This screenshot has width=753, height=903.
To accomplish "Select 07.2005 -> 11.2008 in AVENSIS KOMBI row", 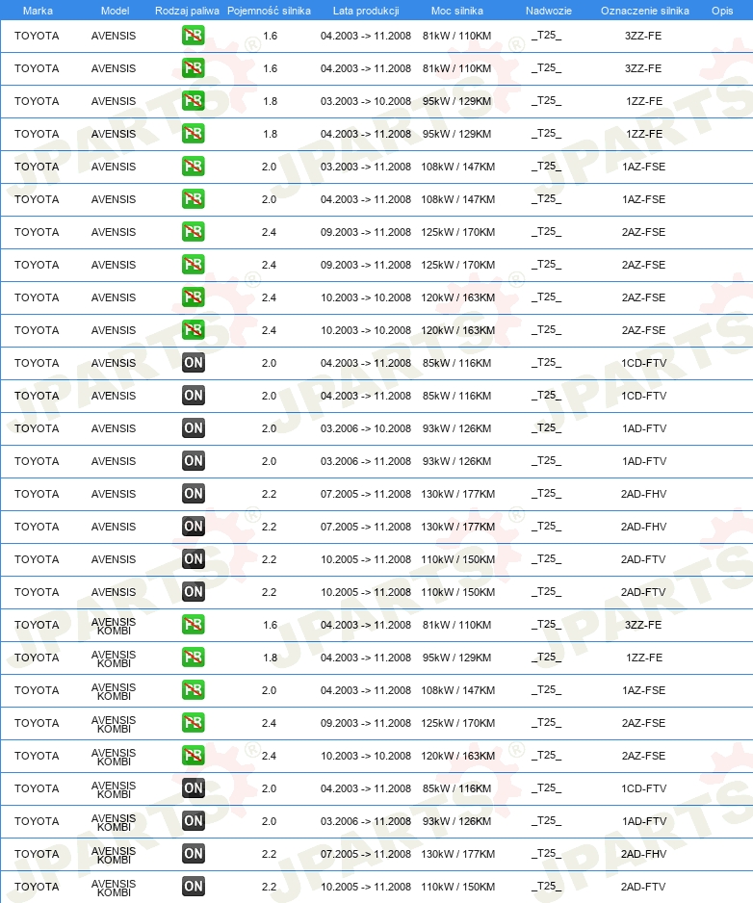I will coord(366,854).
